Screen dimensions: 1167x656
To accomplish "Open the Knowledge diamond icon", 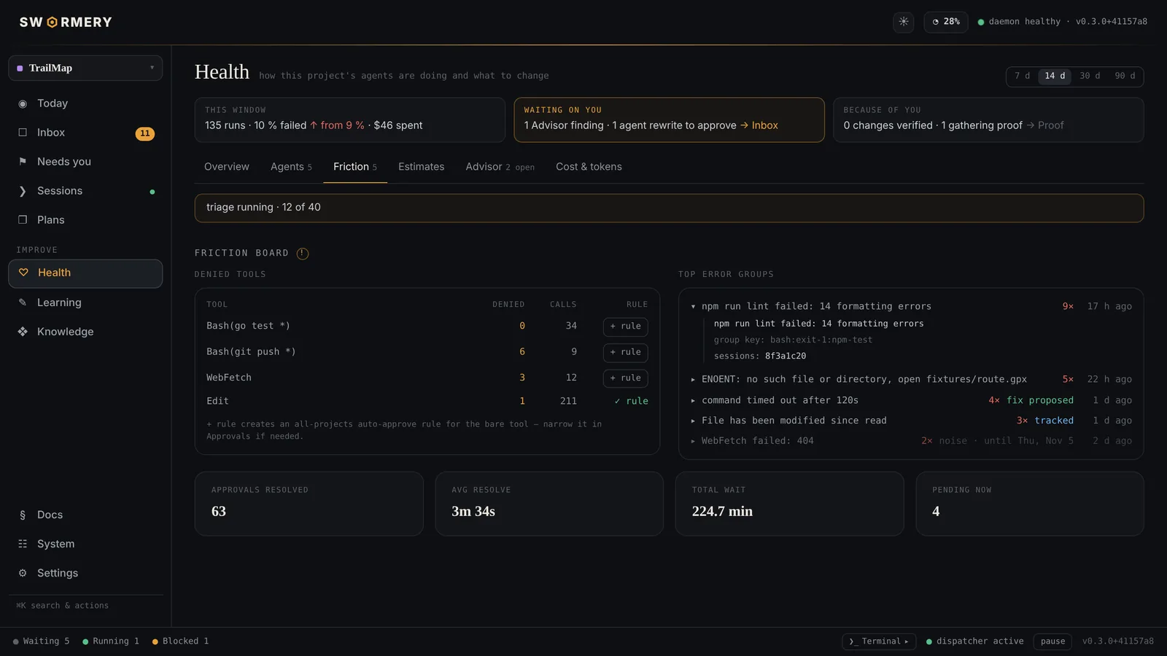I will [x=23, y=332].
